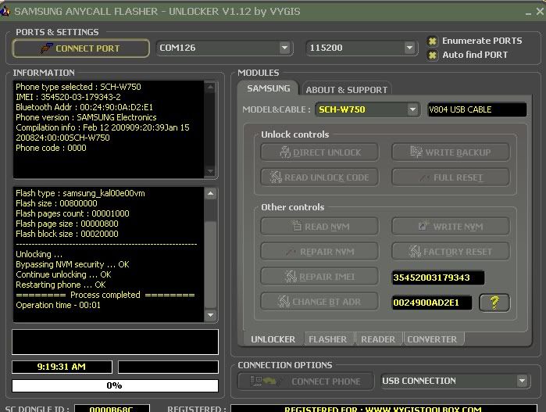Click the IMEI : 354520-03-179343-2 line
546x412 pixels.
pyautogui.click(x=68, y=97)
